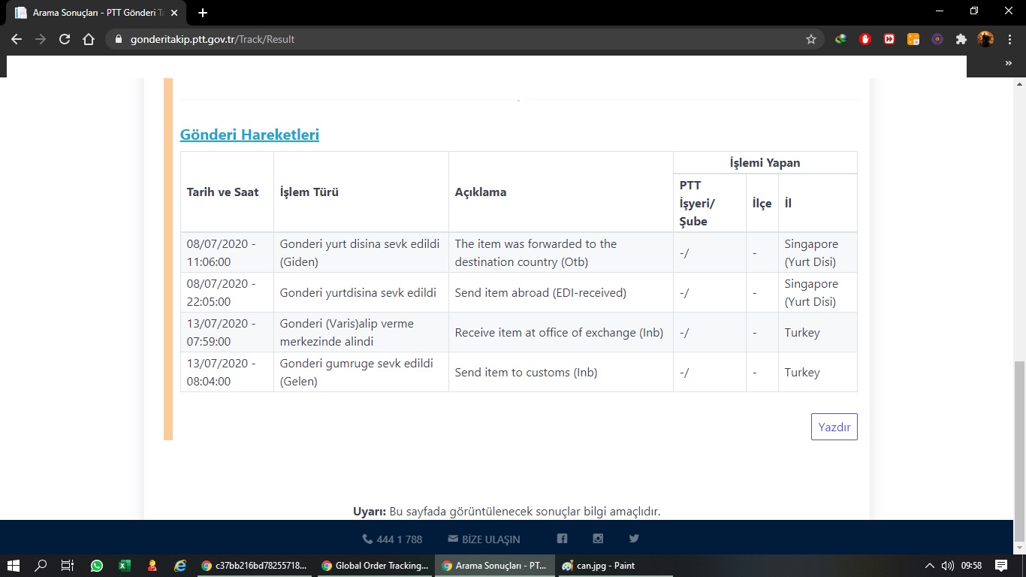
Task: Open Chrome profile avatar
Action: pos(985,39)
